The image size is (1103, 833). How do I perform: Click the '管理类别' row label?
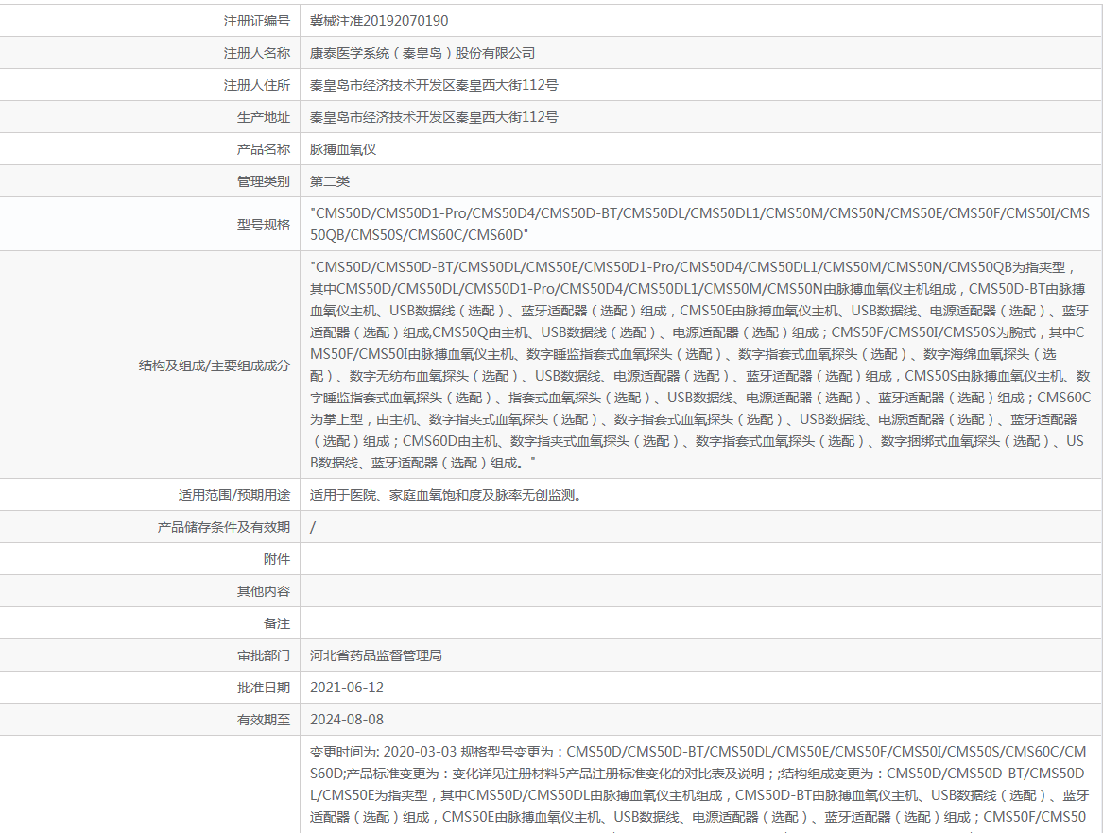pyautogui.click(x=264, y=181)
